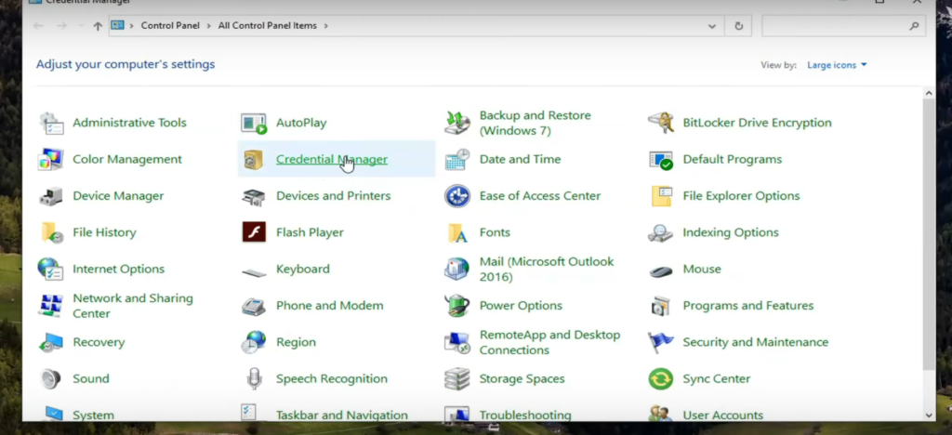The width and height of the screenshot is (952, 435).
Task: Open the Date and Time icon
Action: tap(456, 160)
